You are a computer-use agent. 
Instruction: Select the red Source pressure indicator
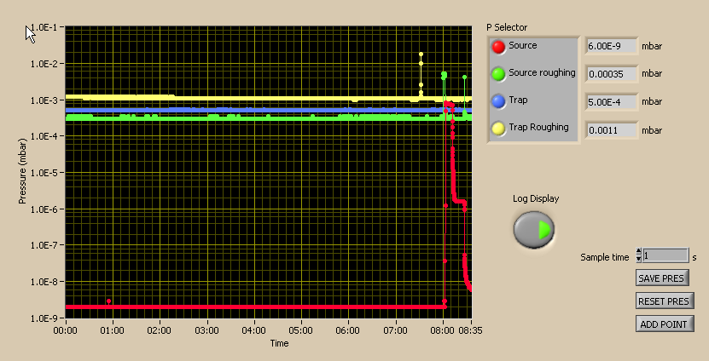coord(498,47)
